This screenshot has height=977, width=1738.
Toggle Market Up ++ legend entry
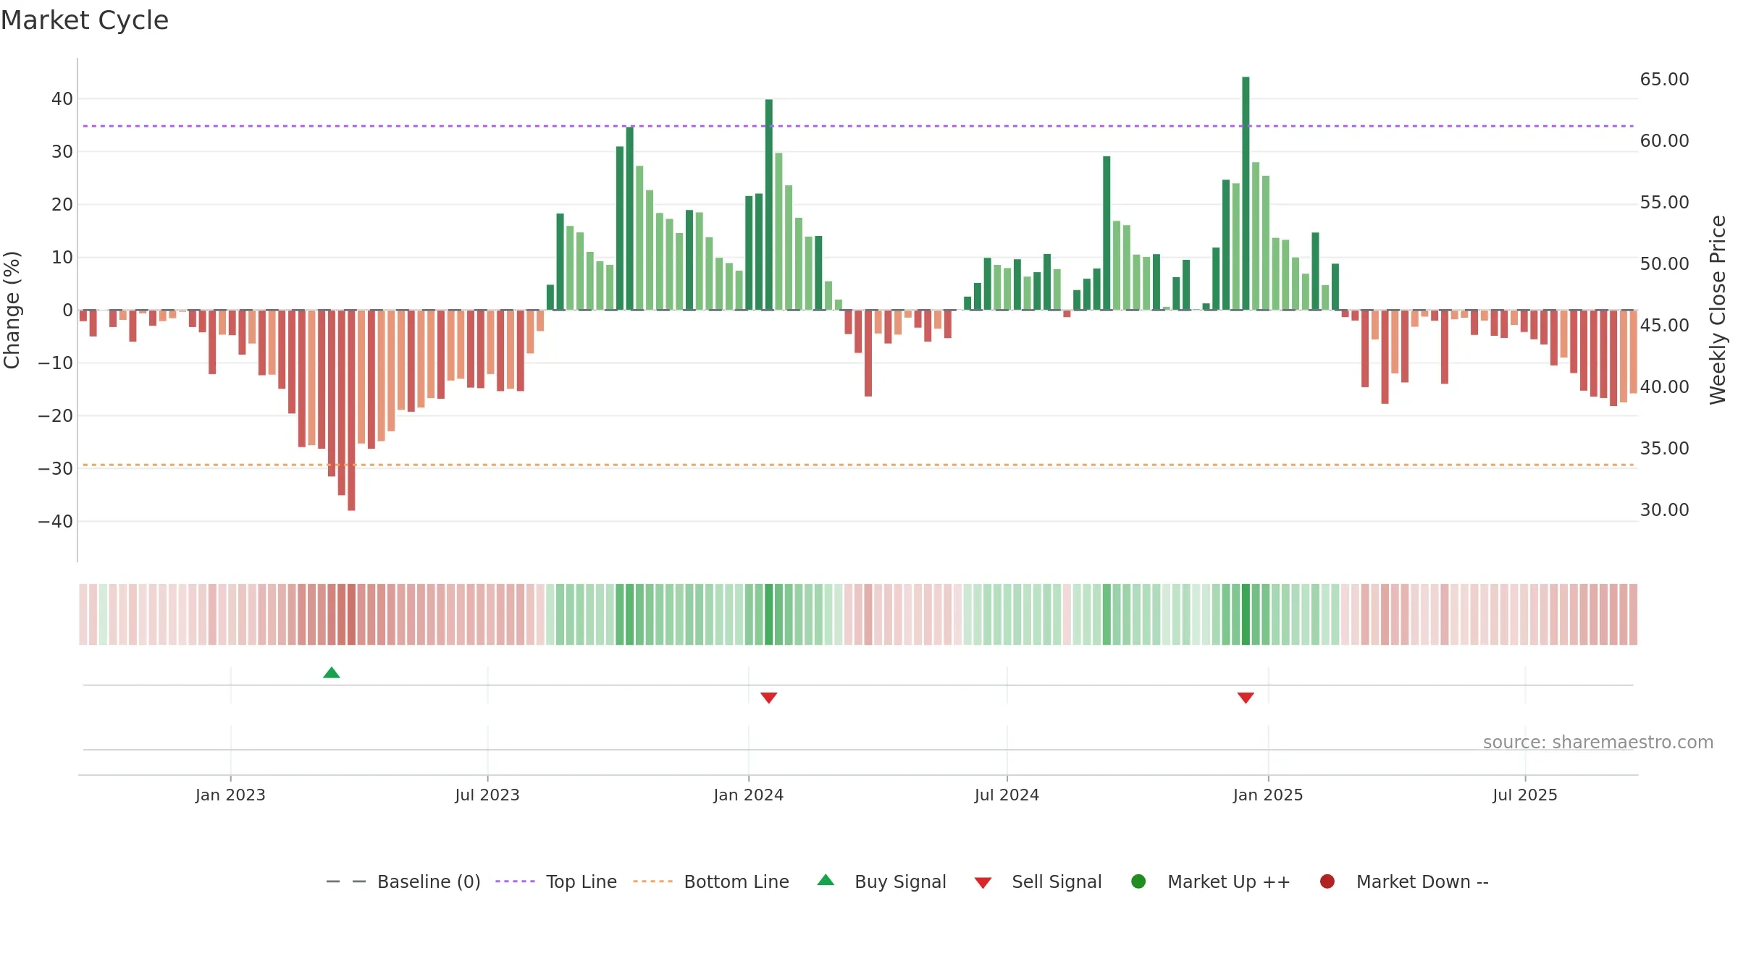point(1210,881)
